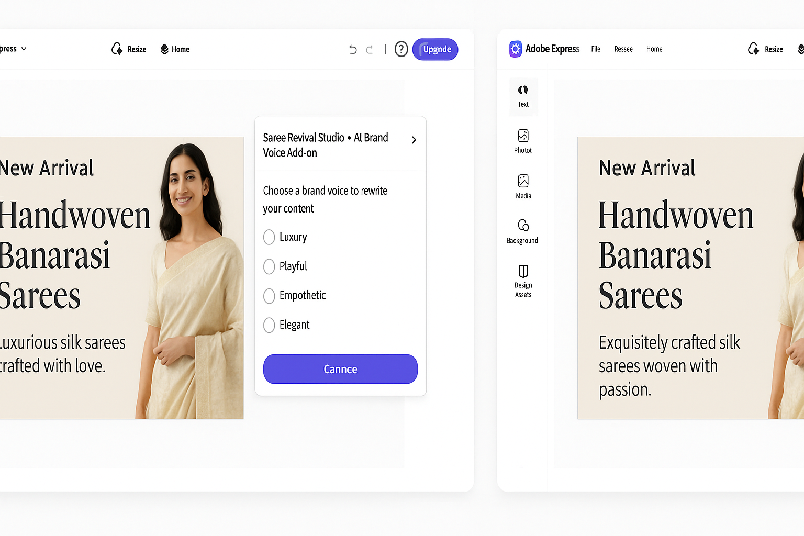The height and width of the screenshot is (536, 804).
Task: Select the Empathetic voice radio button
Action: (269, 296)
